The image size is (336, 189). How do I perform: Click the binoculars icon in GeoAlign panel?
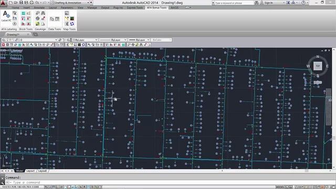[x=43, y=13]
